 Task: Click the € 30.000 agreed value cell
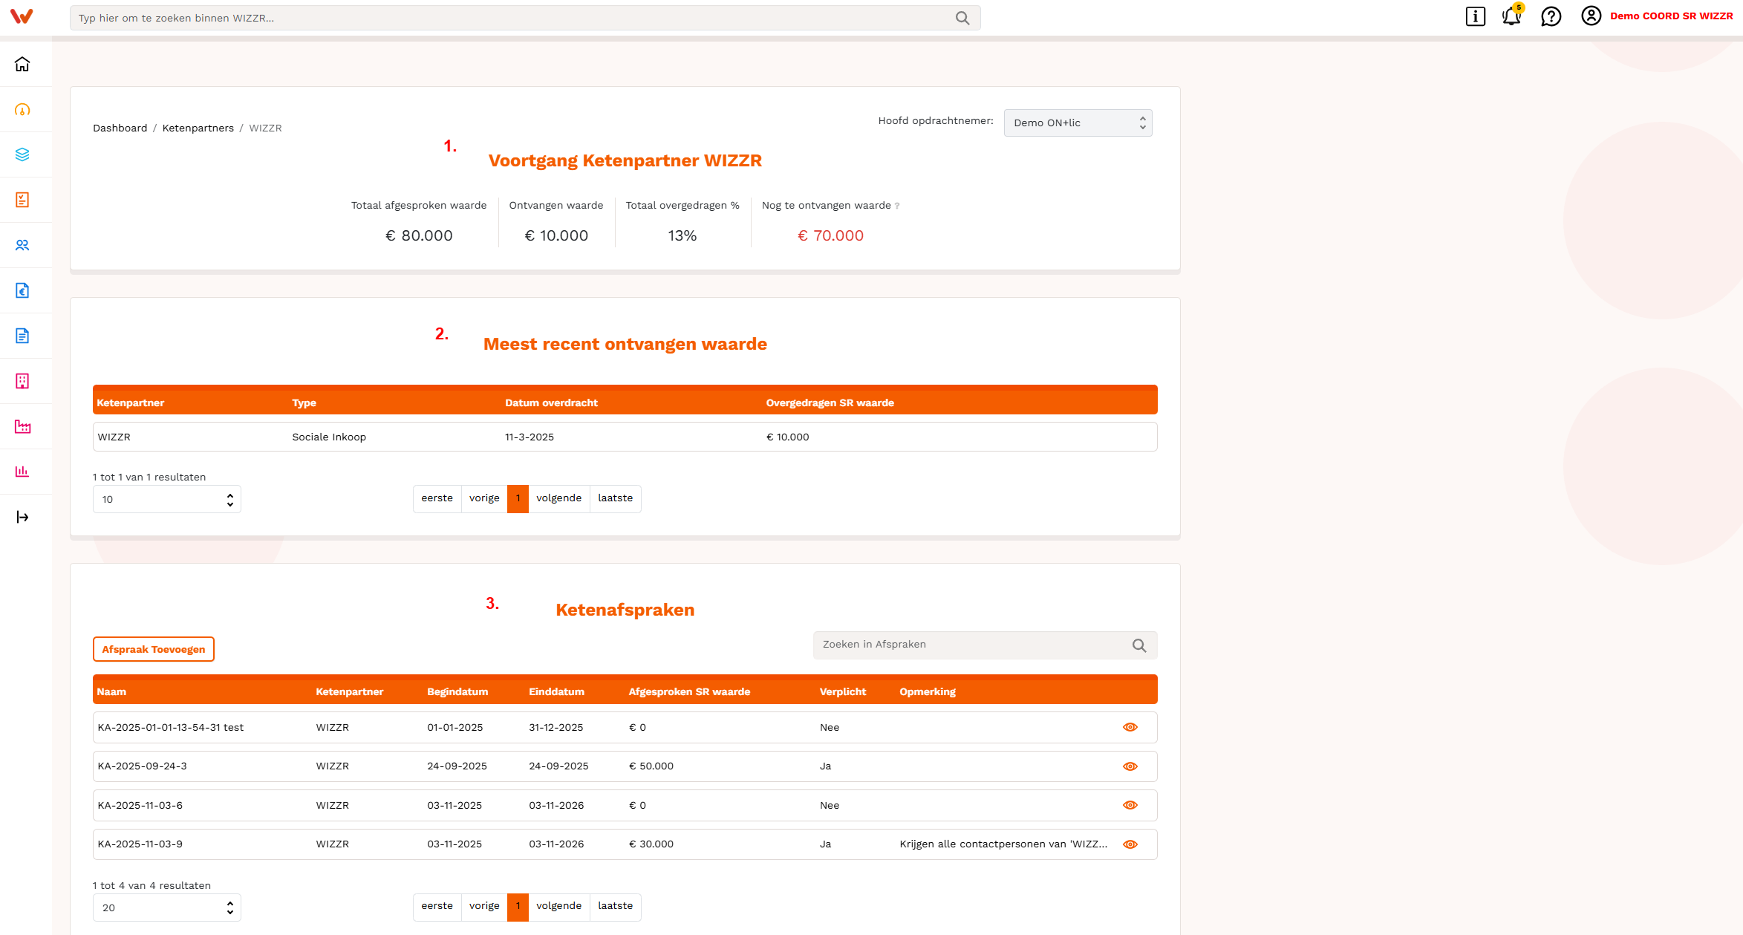tap(651, 844)
